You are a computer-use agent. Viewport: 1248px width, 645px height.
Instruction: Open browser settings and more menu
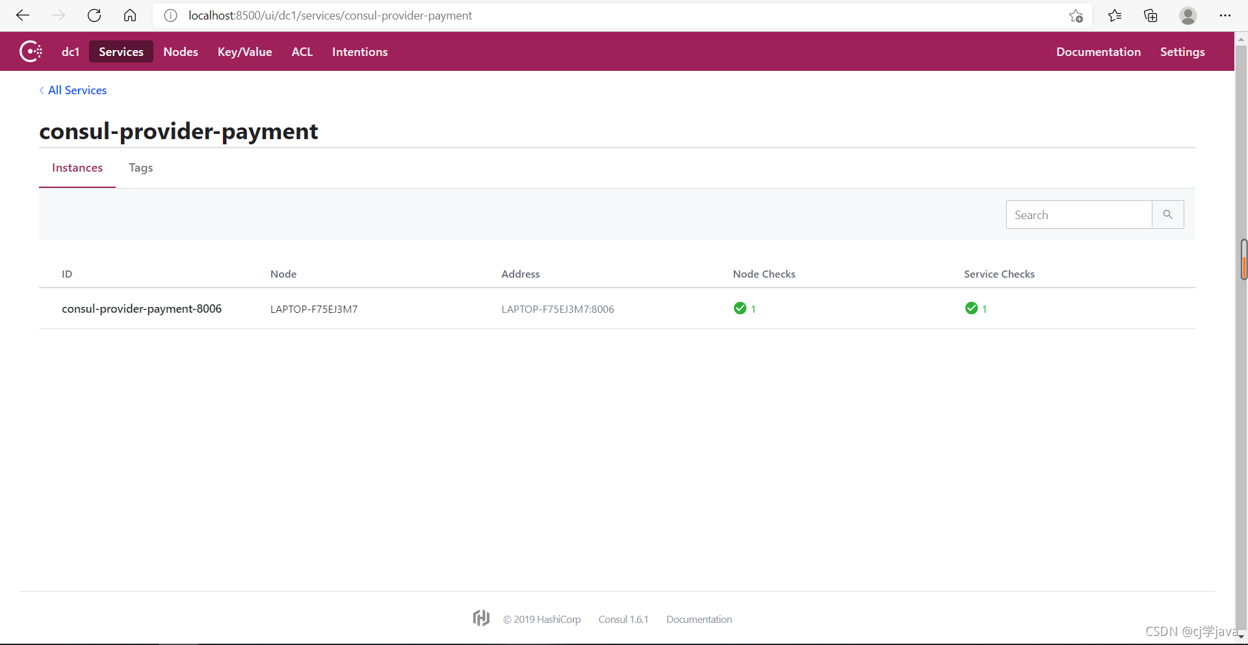[1225, 16]
